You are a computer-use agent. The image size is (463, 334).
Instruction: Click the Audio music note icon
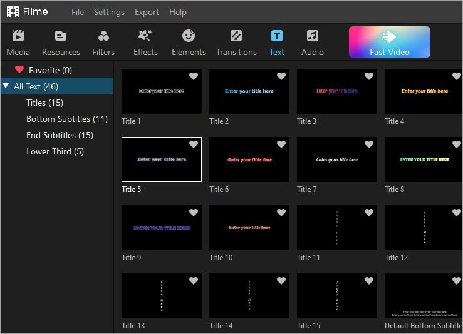[x=312, y=36]
